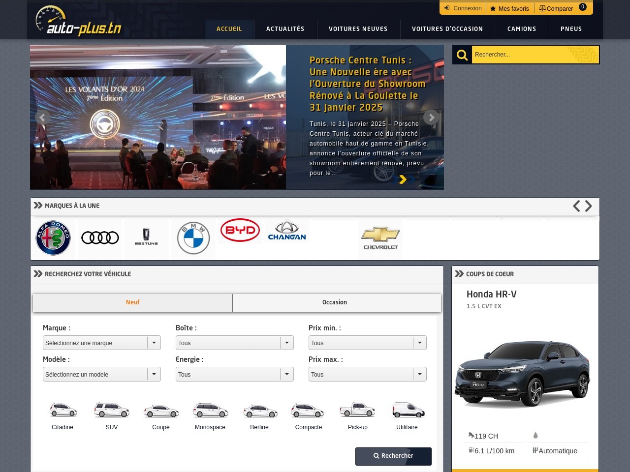Screen dimensions: 630x472
Task: Open the Actualités menu item
Action: (285, 29)
